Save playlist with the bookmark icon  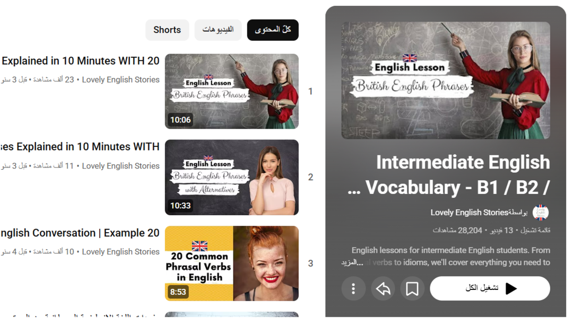point(412,288)
